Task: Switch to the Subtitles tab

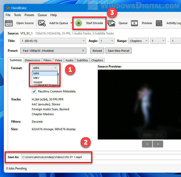Action: tap(82, 60)
